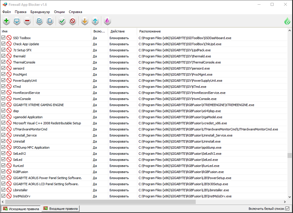Click the green plus Add application icon
Image resolution: width=293 pixels, height=213 pixels.
(x=6, y=21)
